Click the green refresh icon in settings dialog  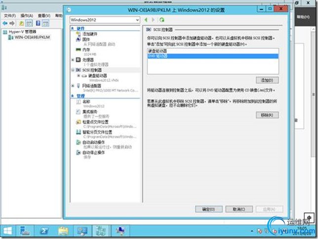point(162,20)
